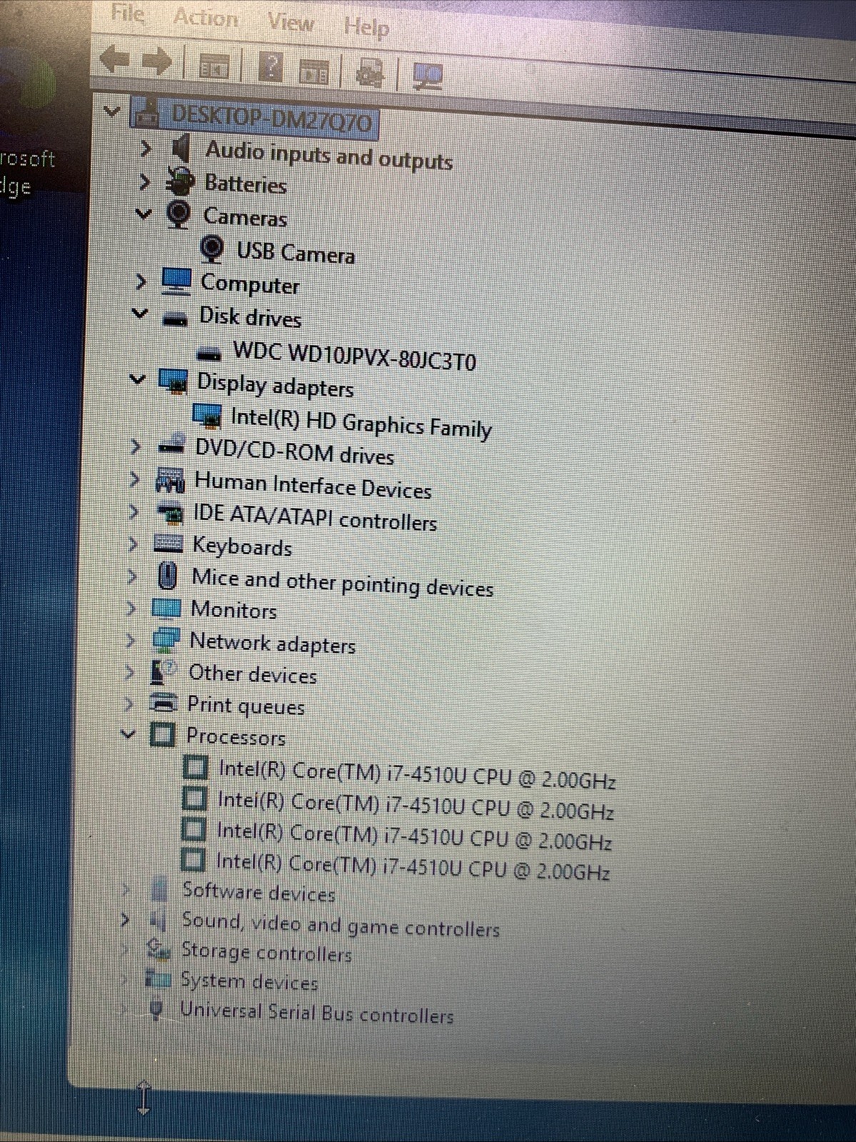This screenshot has width=856, height=1142.
Task: Click the Update driver toolbar icon
Action: 369,74
